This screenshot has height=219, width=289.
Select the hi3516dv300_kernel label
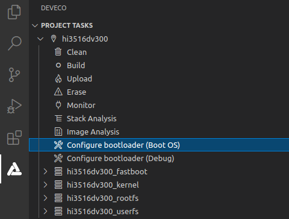pos(103,185)
